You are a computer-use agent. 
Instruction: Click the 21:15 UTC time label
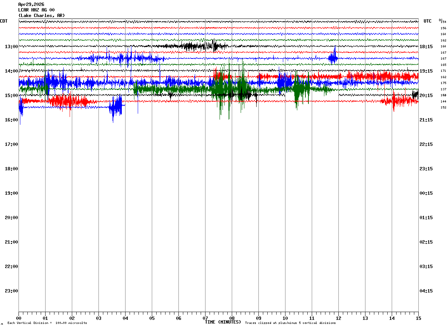coord(426,120)
